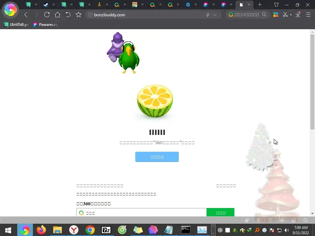This screenshot has width=315, height=236.
Task: Click the orange magnifier tray icon
Action: [257, 230]
